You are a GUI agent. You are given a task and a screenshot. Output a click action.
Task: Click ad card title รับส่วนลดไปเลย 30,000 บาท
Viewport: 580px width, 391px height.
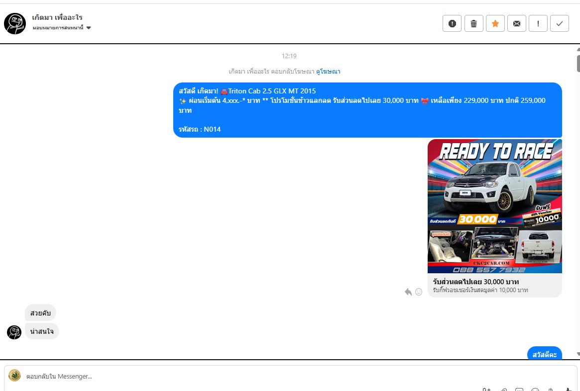tap(475, 282)
